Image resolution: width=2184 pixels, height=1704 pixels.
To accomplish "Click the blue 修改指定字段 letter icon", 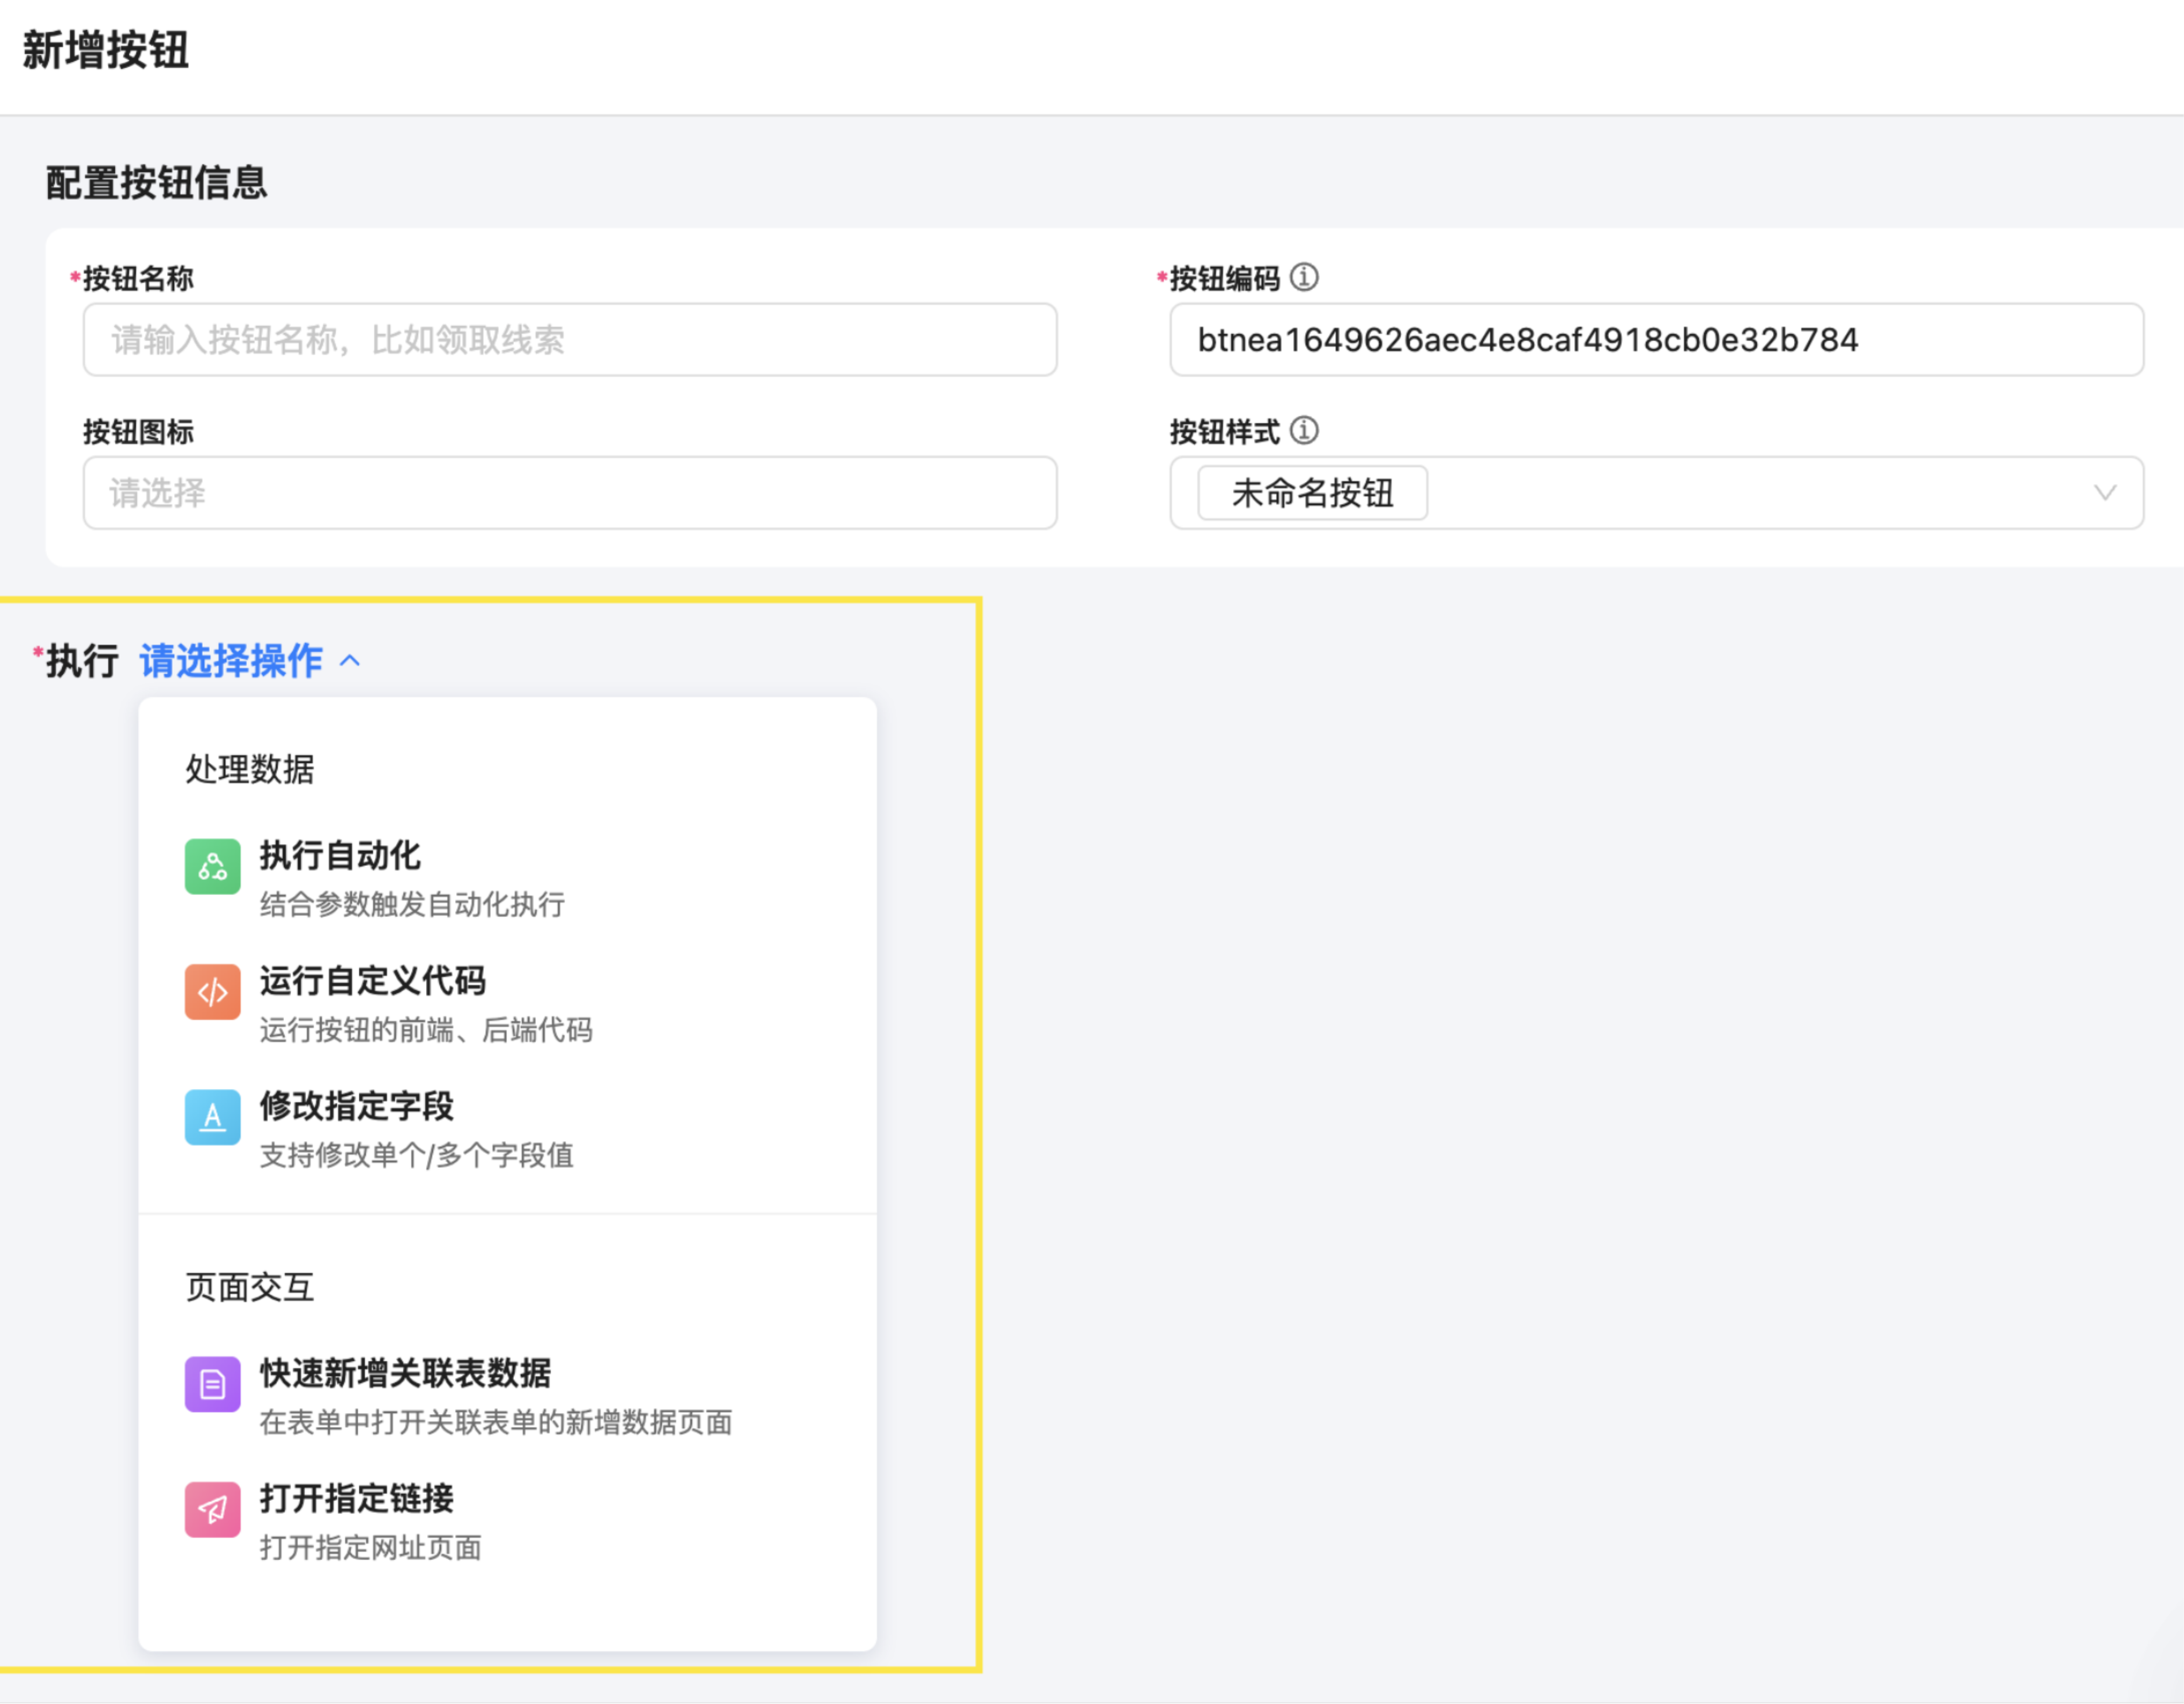I will 212,1117.
